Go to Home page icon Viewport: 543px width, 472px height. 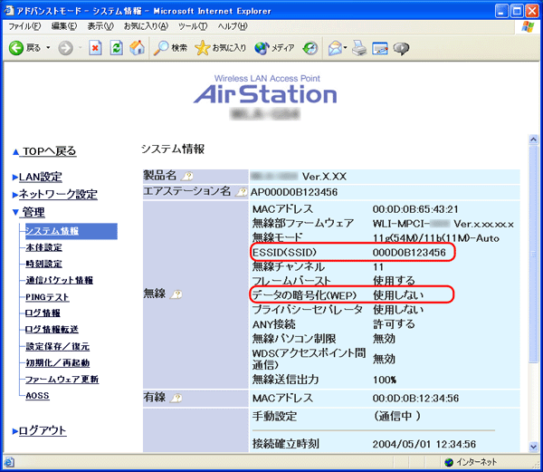[138, 48]
